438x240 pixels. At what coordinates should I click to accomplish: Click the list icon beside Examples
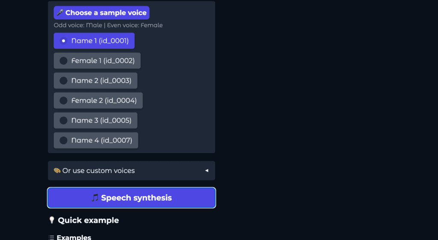[x=51, y=237]
